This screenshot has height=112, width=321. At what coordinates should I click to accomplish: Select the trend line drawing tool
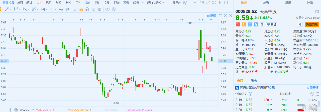coord(7,9)
